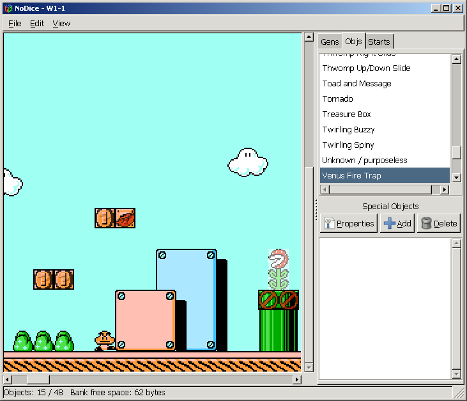Select Unknown / purposeless entry
Screen dimensions: 467x401
(384, 161)
